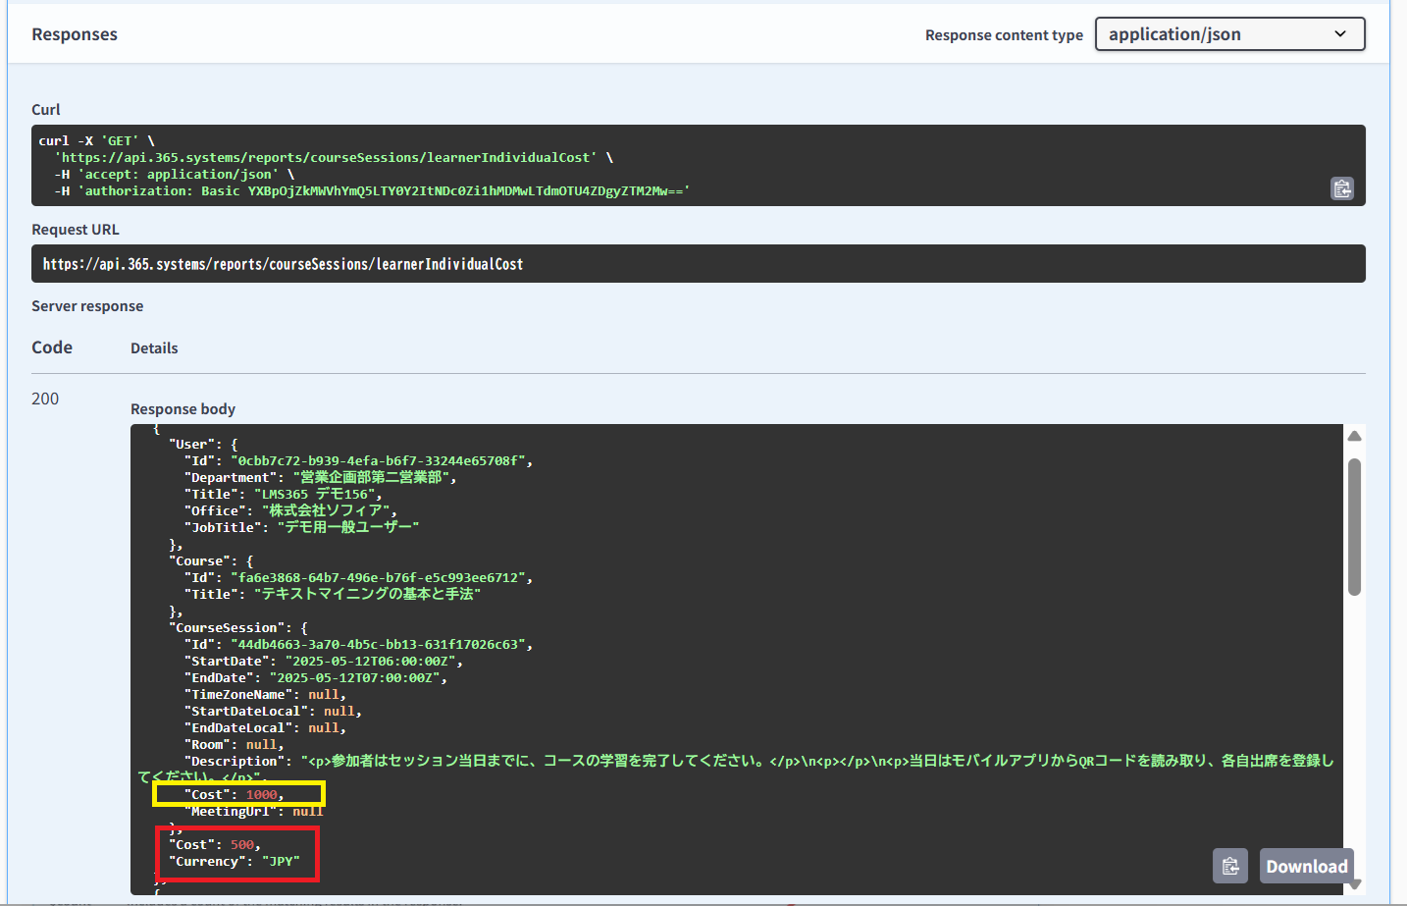Click the 'Responses' section heading
Image resolution: width=1407 pixels, height=906 pixels.
click(75, 34)
